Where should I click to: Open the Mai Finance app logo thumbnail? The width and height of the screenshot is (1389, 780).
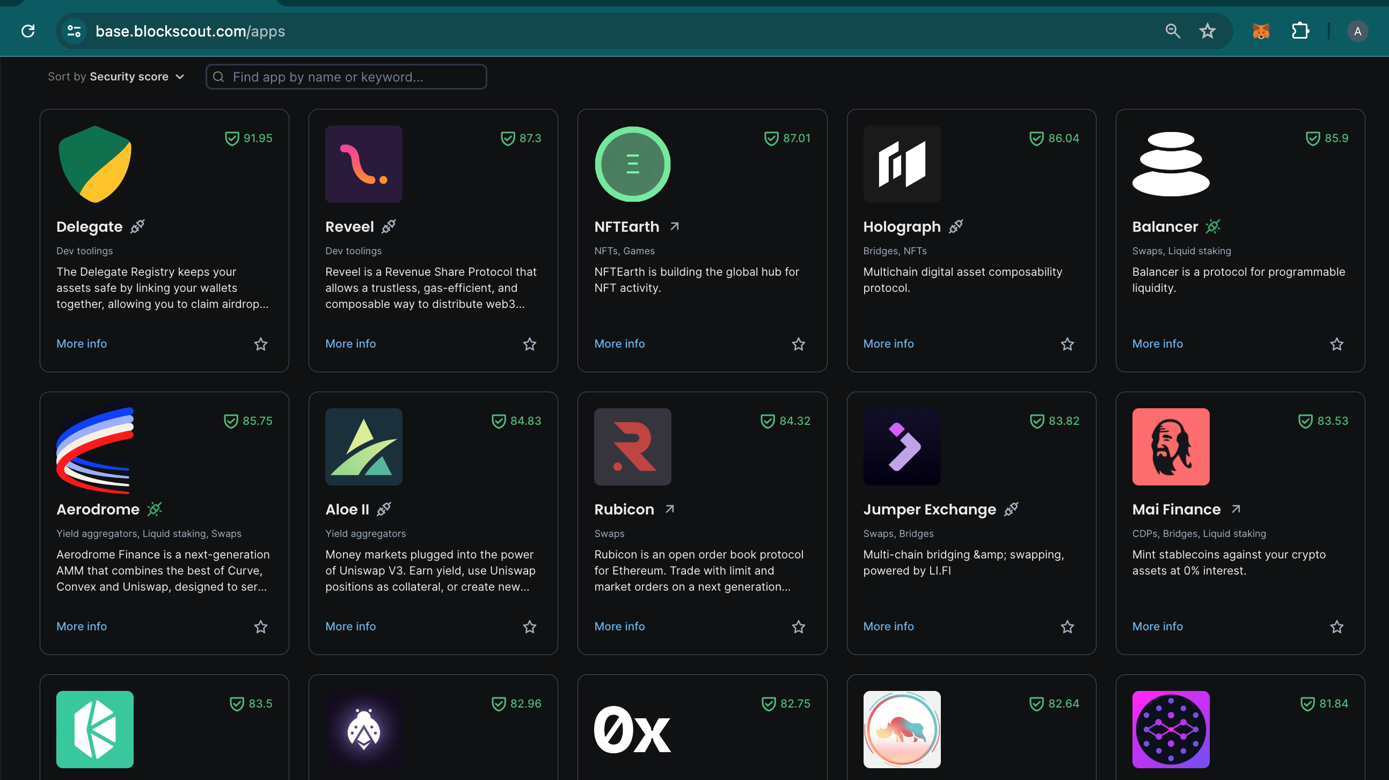(1171, 447)
